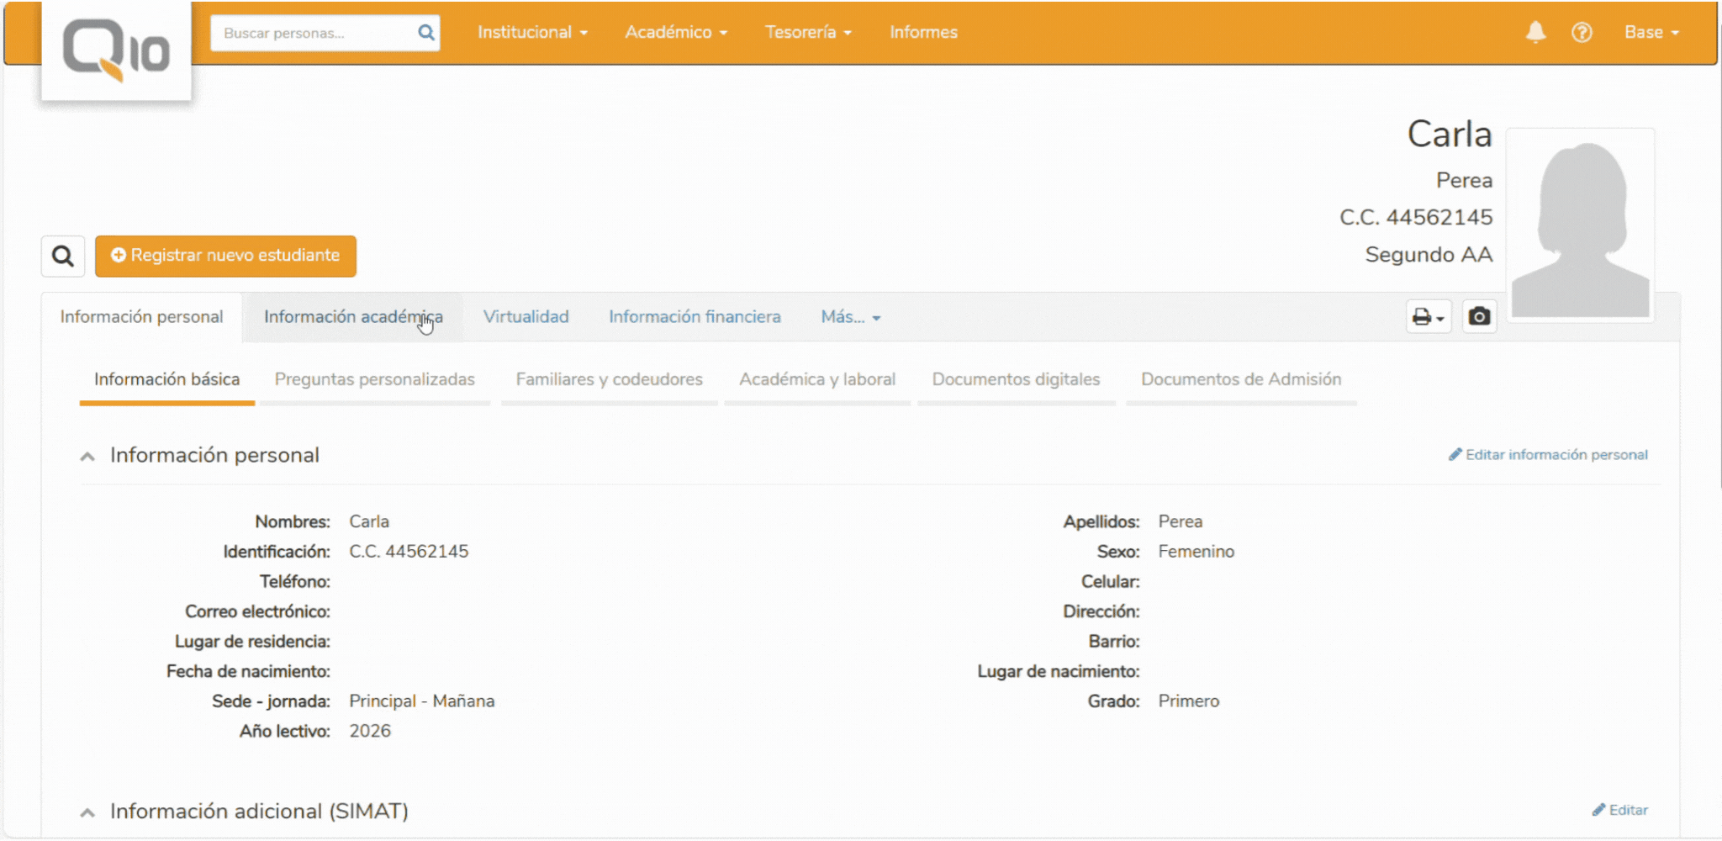1722x841 pixels.
Task: Open the printer options button
Action: [1428, 317]
